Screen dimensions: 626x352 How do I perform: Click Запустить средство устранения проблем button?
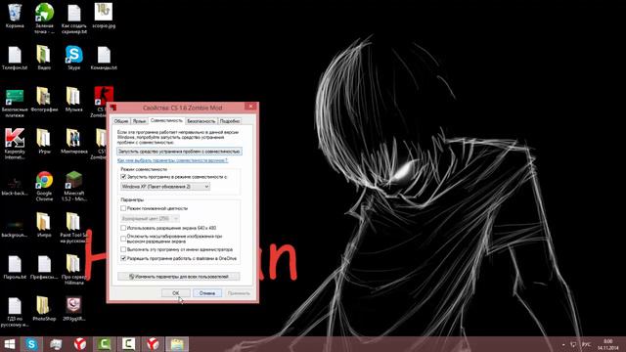click(x=179, y=152)
